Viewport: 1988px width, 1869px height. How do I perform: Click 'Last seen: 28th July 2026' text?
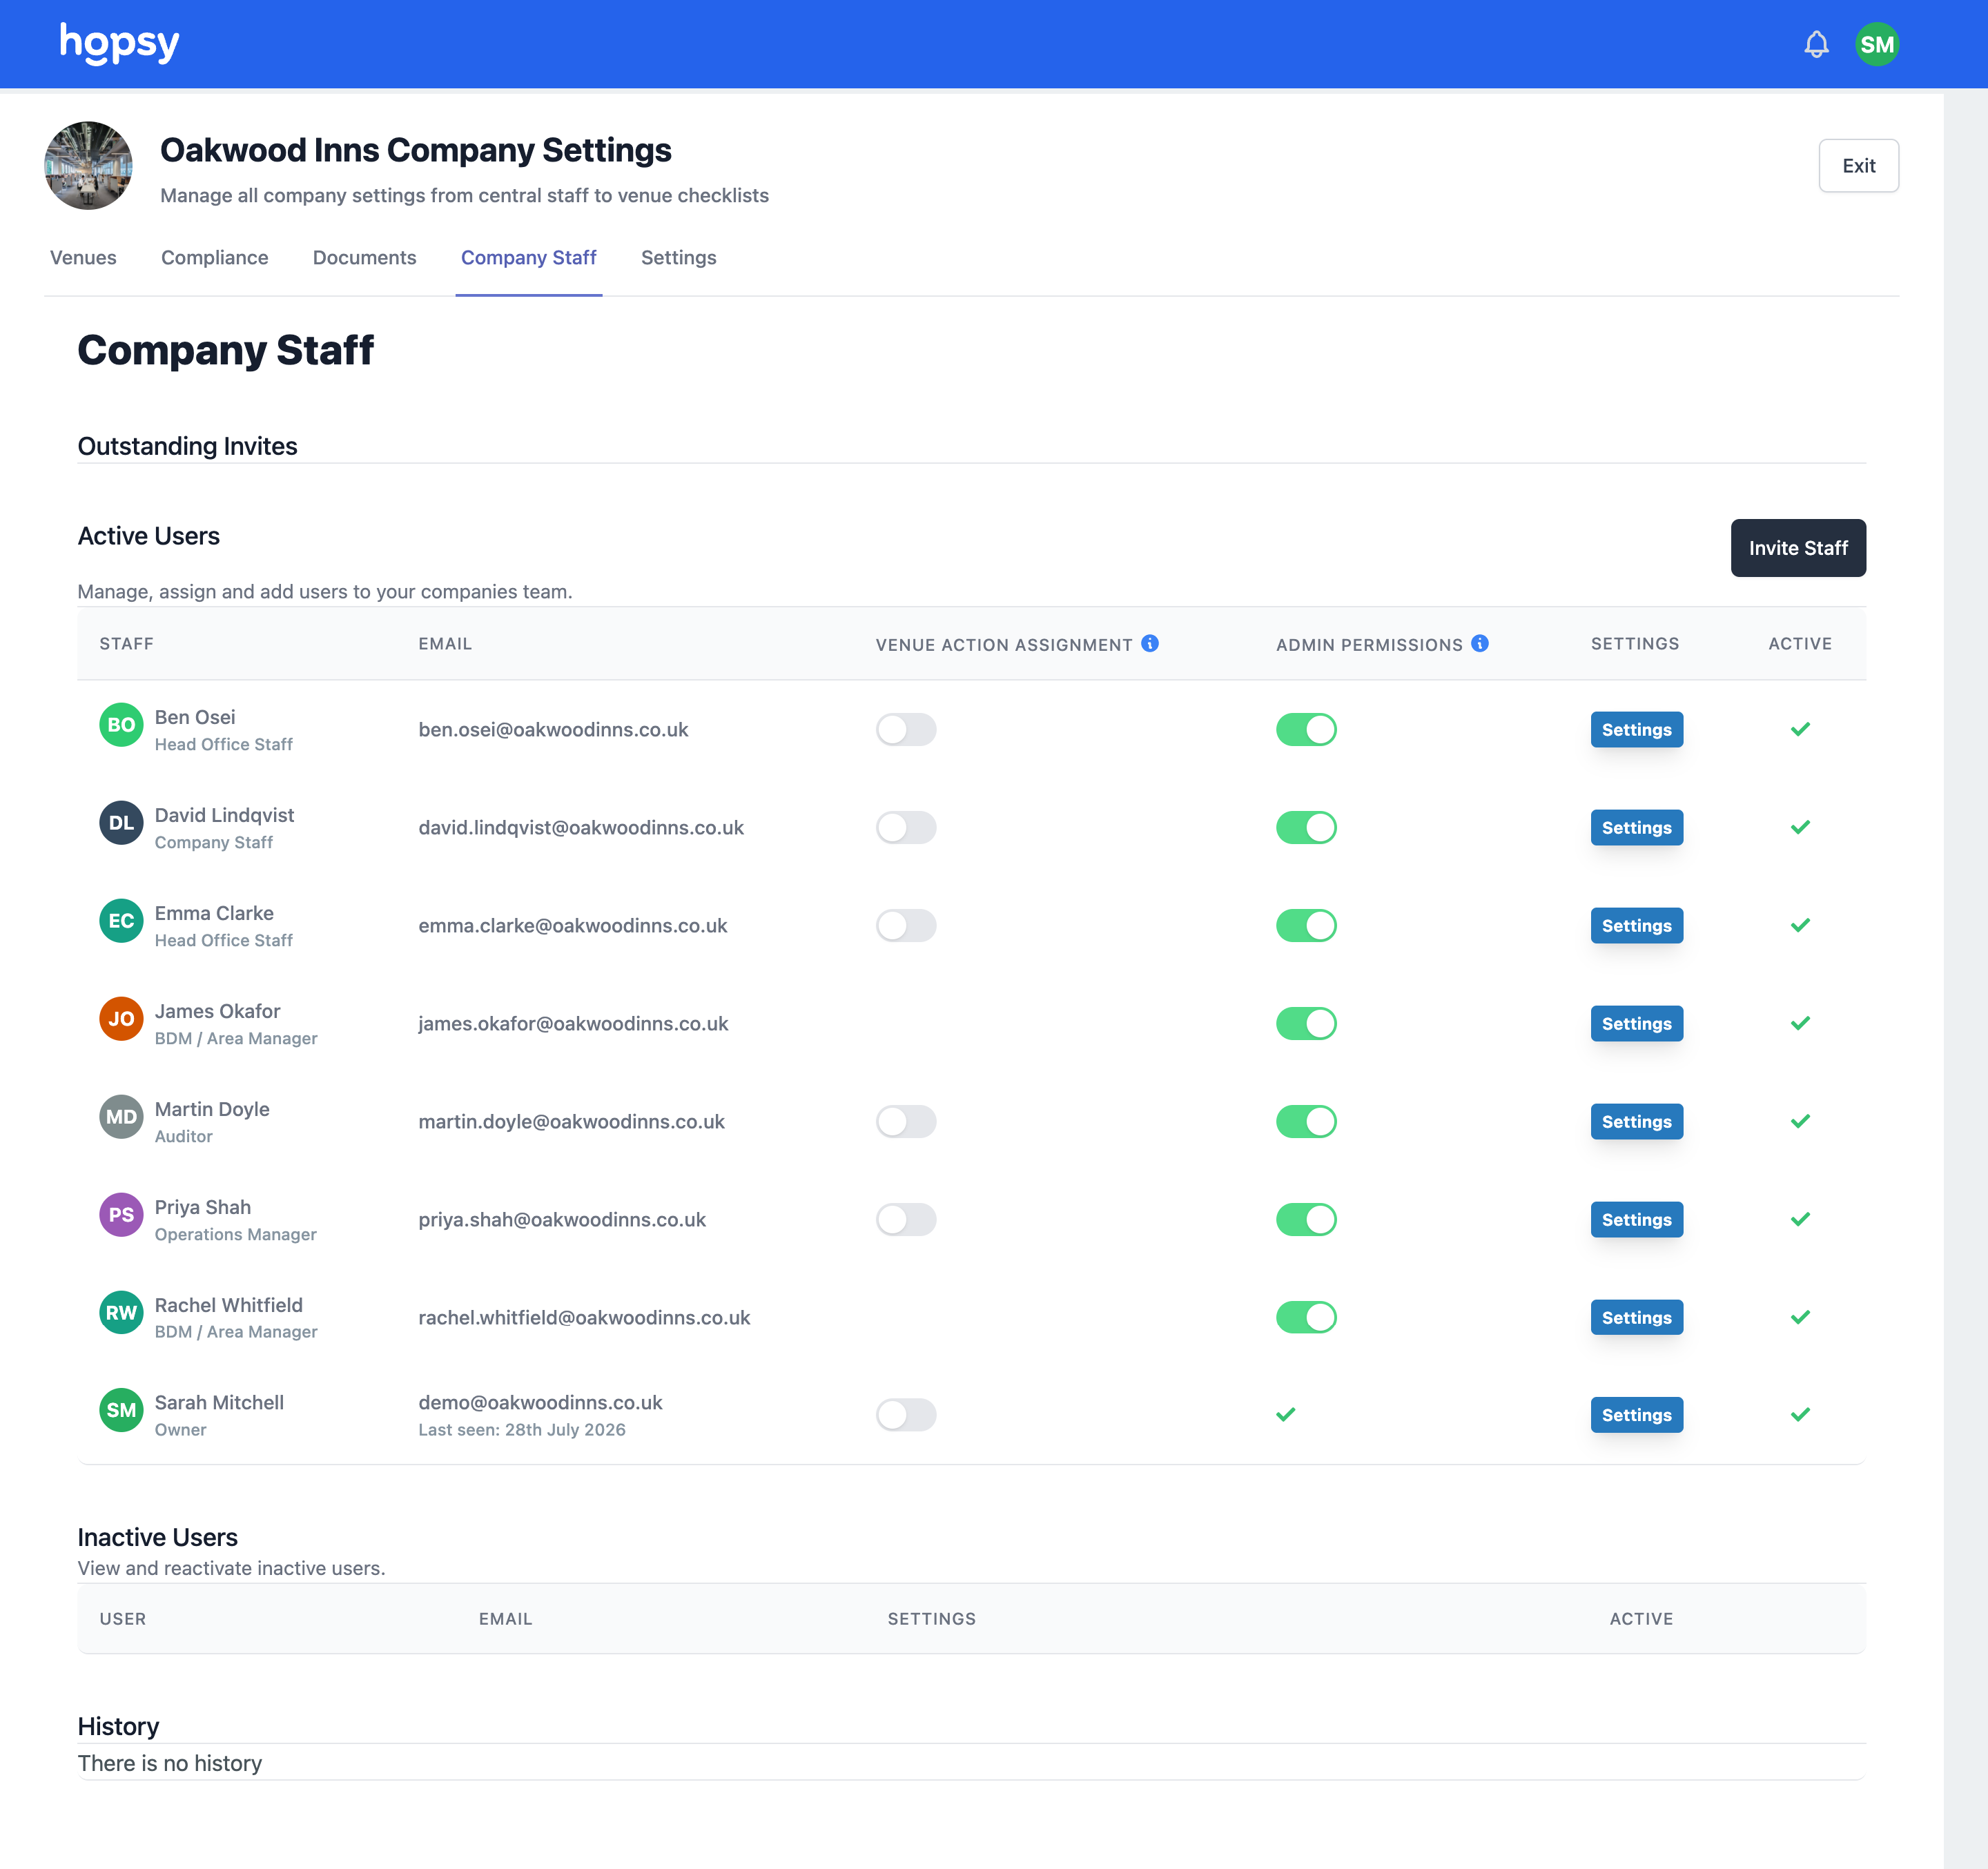tap(522, 1430)
